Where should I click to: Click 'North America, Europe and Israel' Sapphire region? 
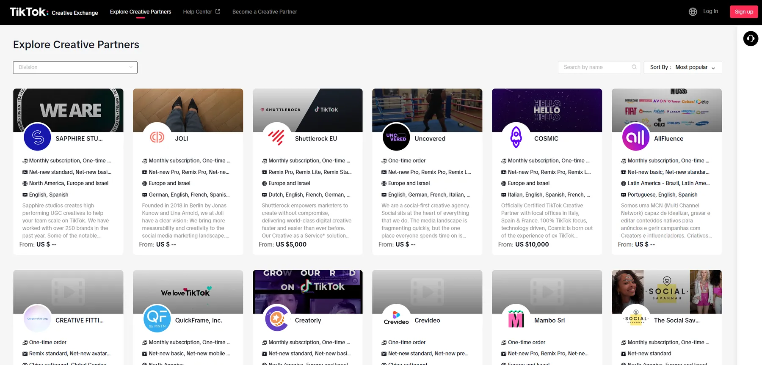click(x=69, y=184)
